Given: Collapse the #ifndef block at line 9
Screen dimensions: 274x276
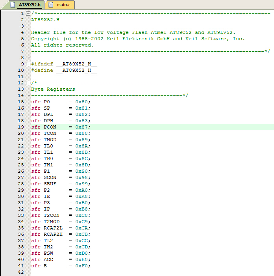Looking at the screenshot, I should tap(28, 64).
